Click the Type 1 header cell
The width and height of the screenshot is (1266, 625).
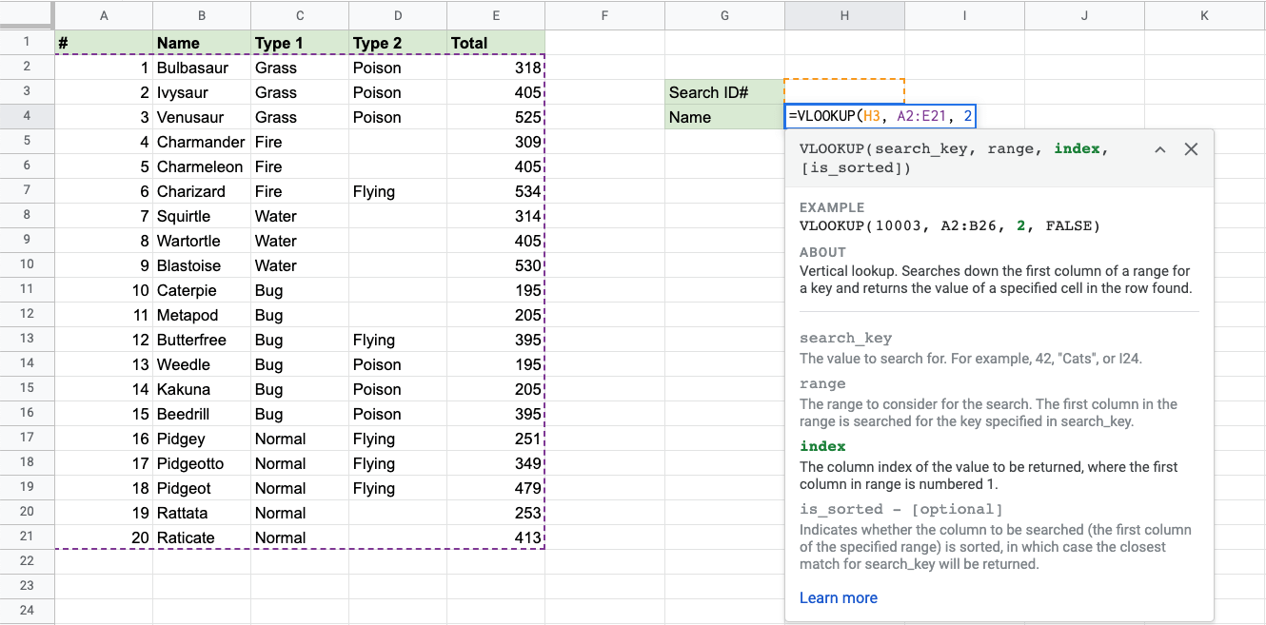click(299, 43)
